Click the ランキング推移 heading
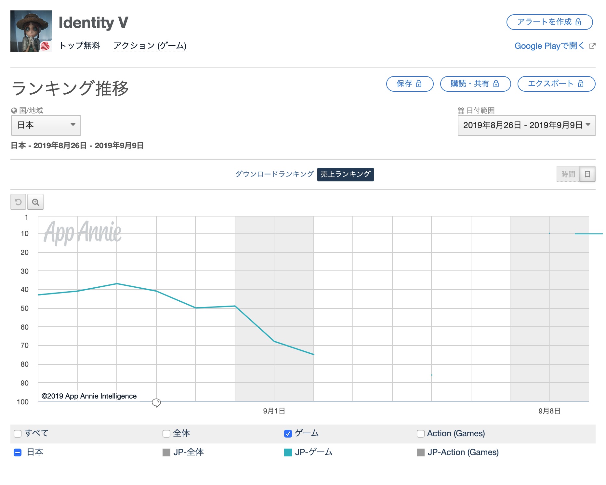The height and width of the screenshot is (485, 606). pyautogui.click(x=70, y=88)
